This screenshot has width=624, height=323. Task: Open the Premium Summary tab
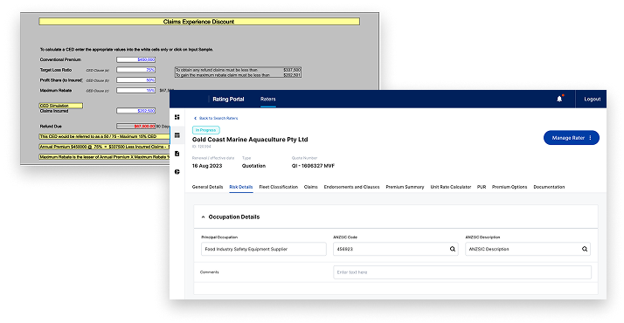405,187
